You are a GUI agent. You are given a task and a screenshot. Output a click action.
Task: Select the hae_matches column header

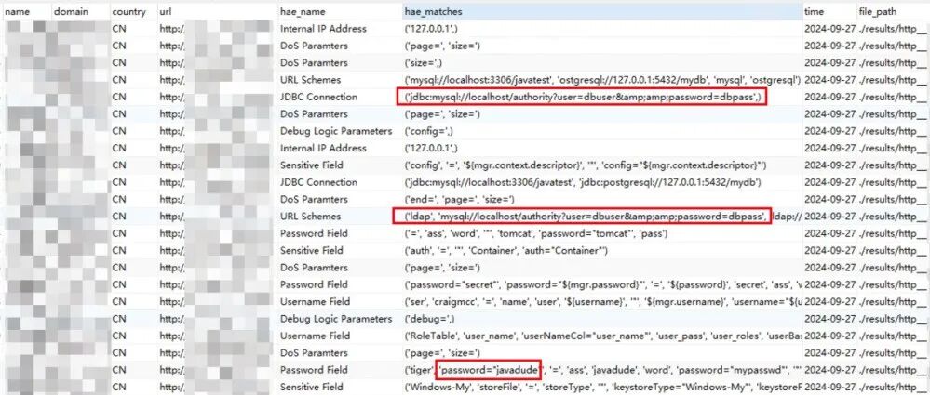click(602, 11)
